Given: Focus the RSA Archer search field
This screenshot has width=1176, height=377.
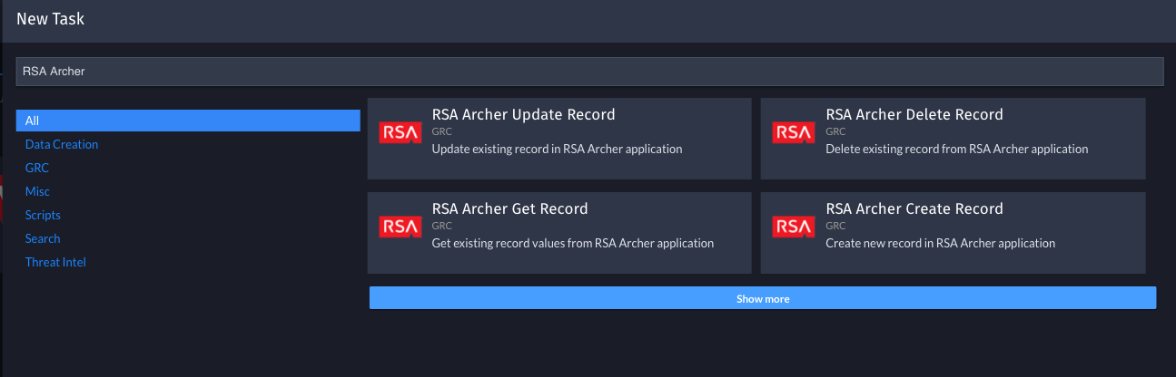Looking at the screenshot, I should point(589,71).
